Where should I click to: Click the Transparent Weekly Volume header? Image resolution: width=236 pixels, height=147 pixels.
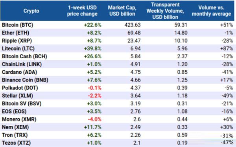(165, 11)
